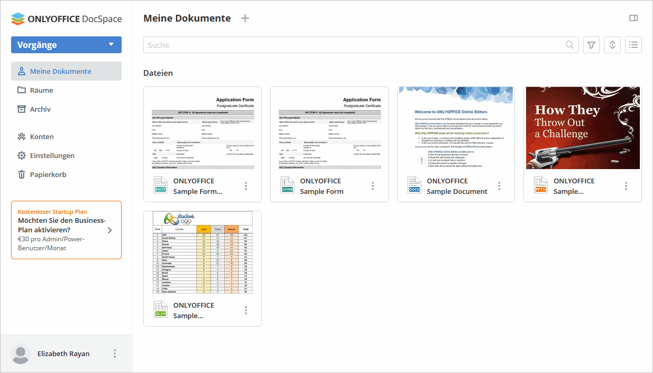Screen dimensions: 653x373
Task: Click the 'ONLYOFFICE Sample Document' file name
Action: tap(457, 186)
